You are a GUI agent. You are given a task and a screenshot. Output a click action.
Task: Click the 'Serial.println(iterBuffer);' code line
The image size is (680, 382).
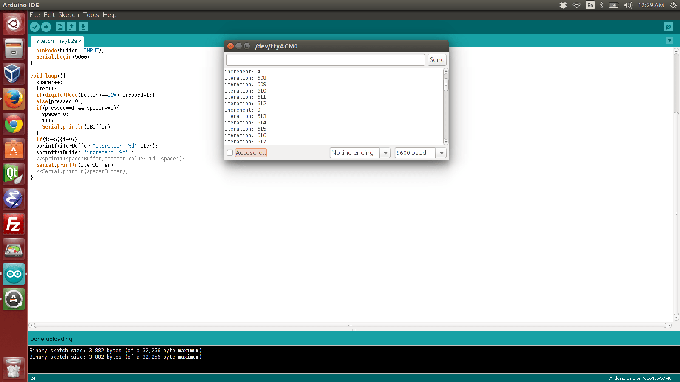[76, 165]
